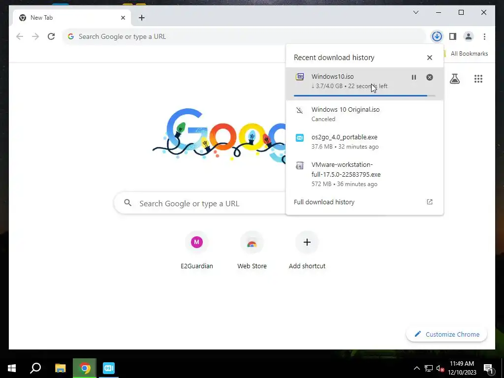The image size is (504, 378).
Task: Open the Chrome downloads toolbar icon
Action: tap(437, 36)
